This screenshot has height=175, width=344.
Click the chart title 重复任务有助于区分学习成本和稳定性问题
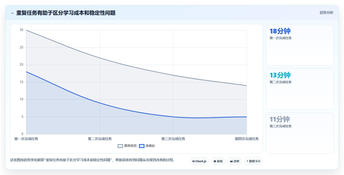click(66, 13)
